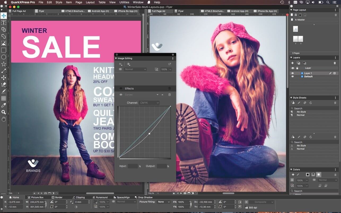Click the New Layer icon in Layers panel
Viewport: 341px width, 213px height.
click(292, 63)
